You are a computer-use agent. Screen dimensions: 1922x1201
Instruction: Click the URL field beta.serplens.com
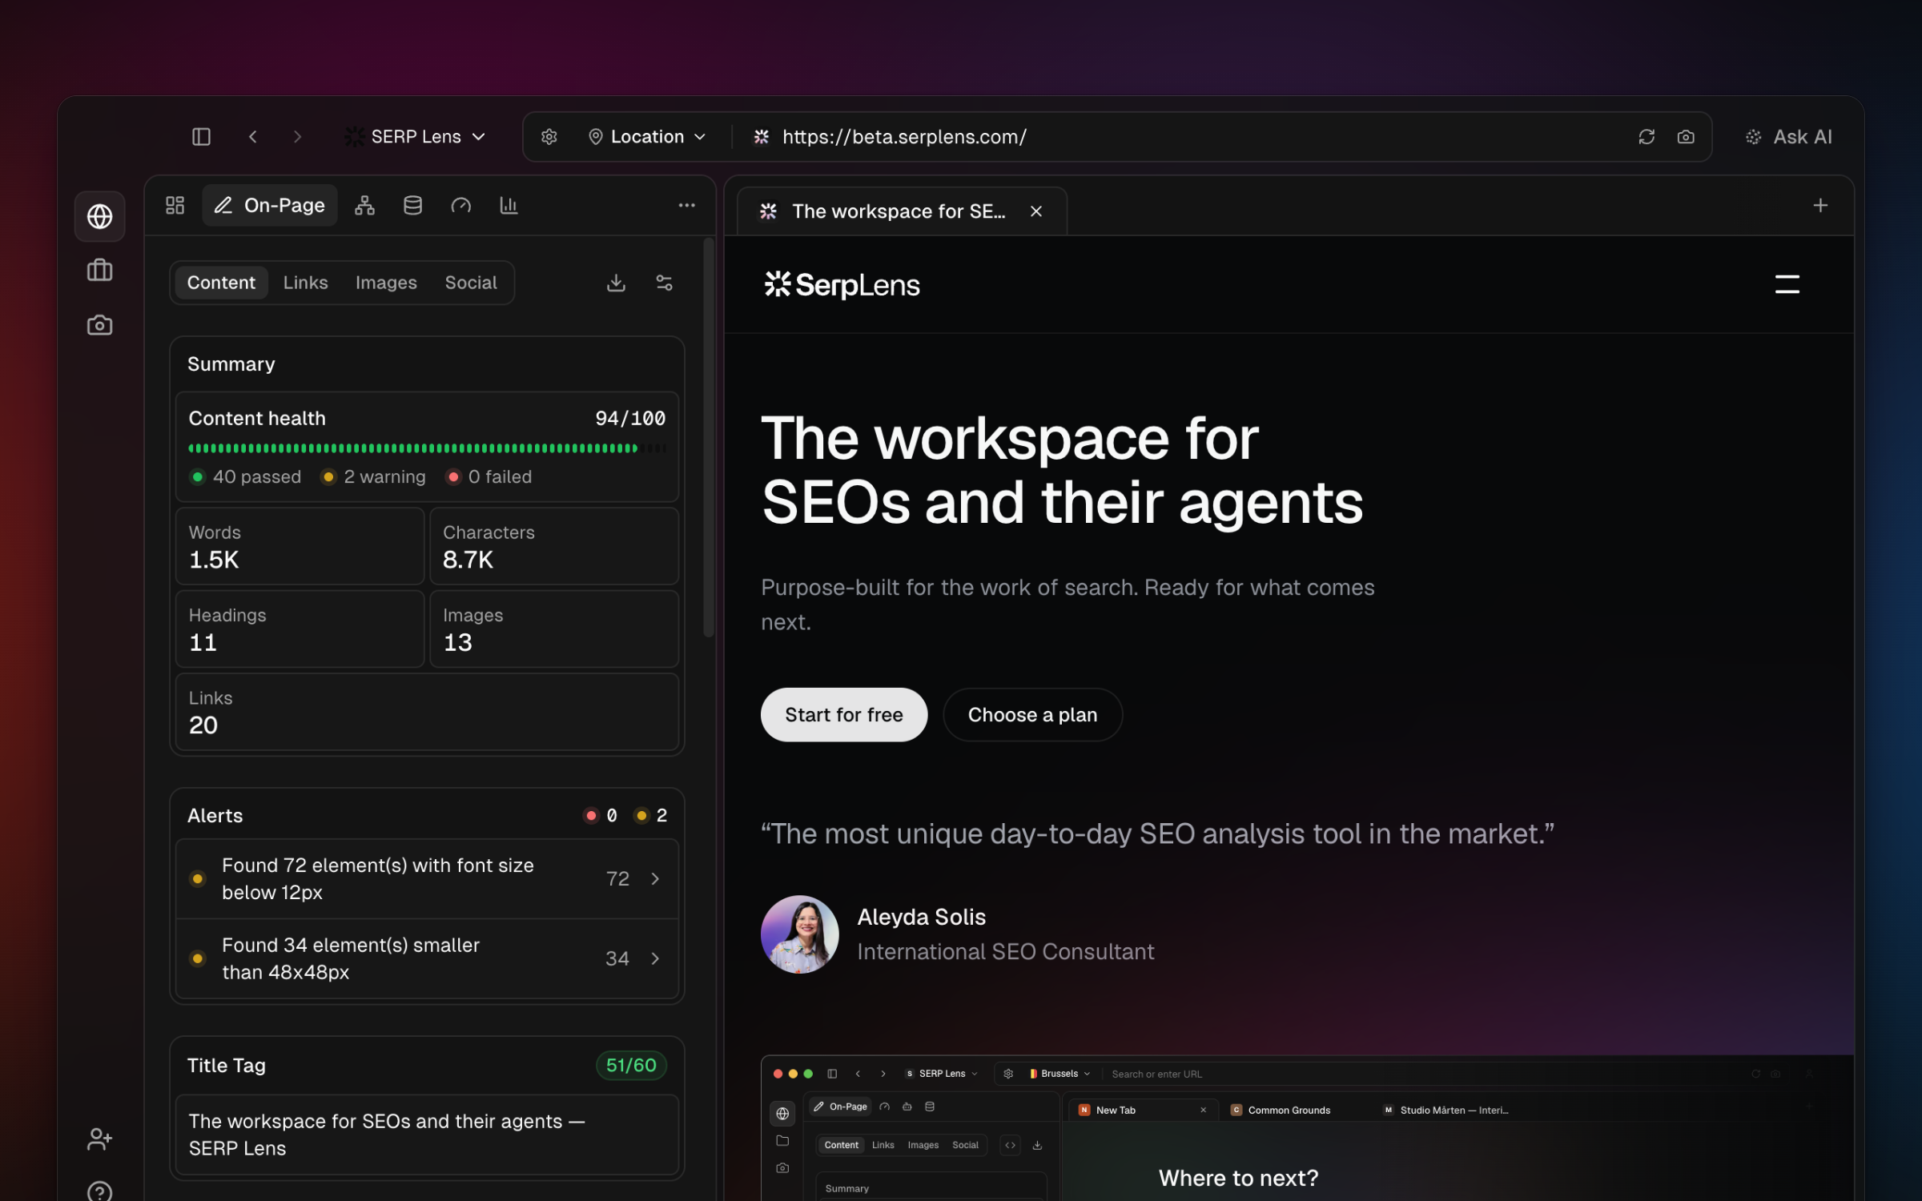904,137
